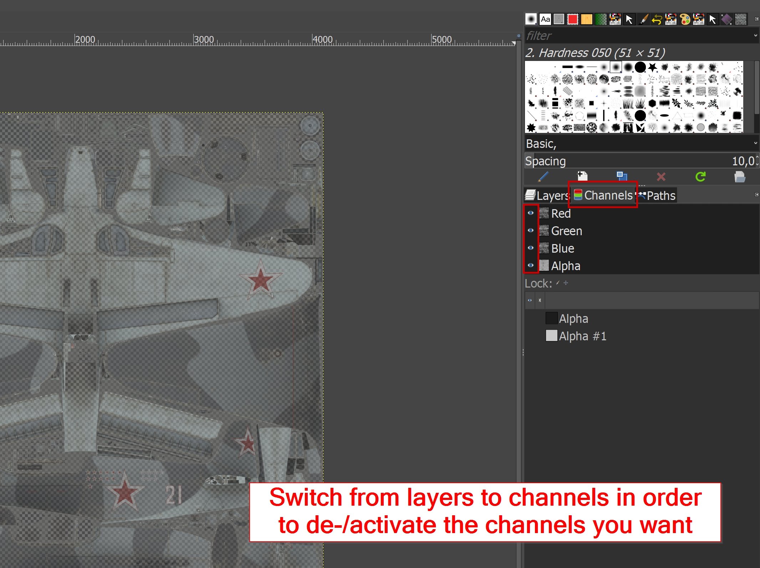Toggle the Alpha channel eye icon

tap(531, 265)
